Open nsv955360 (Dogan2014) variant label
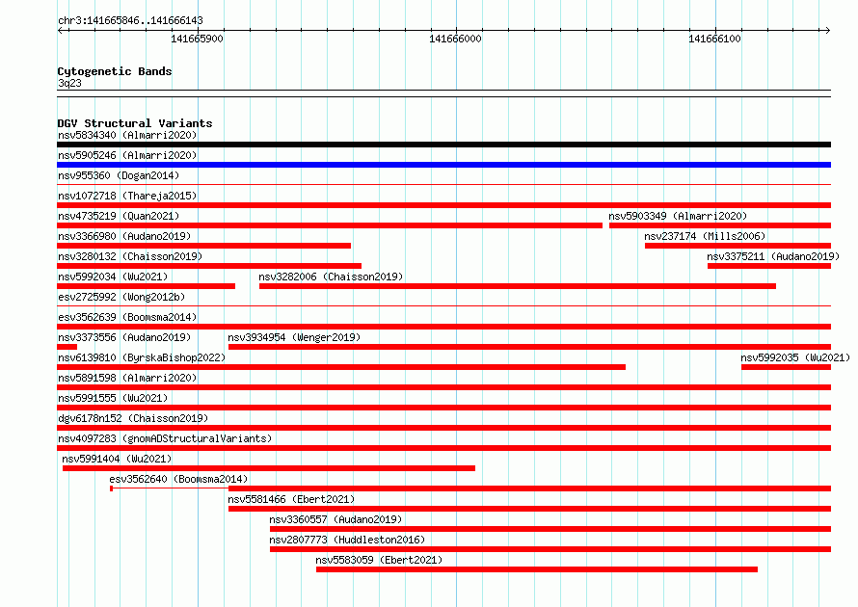This screenshot has width=858, height=607. coord(119,175)
